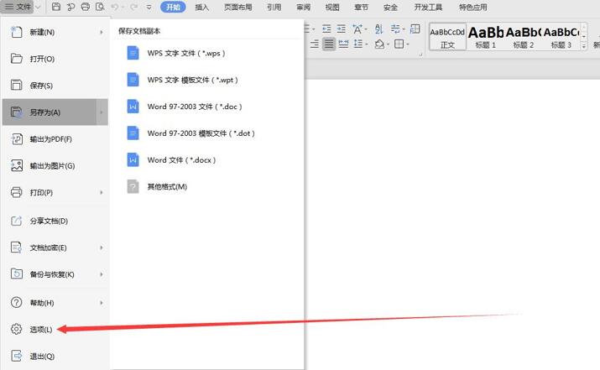The height and width of the screenshot is (370, 600).
Task: Choose 输出为PDF(F) in file menu
Action: [x=55, y=139]
